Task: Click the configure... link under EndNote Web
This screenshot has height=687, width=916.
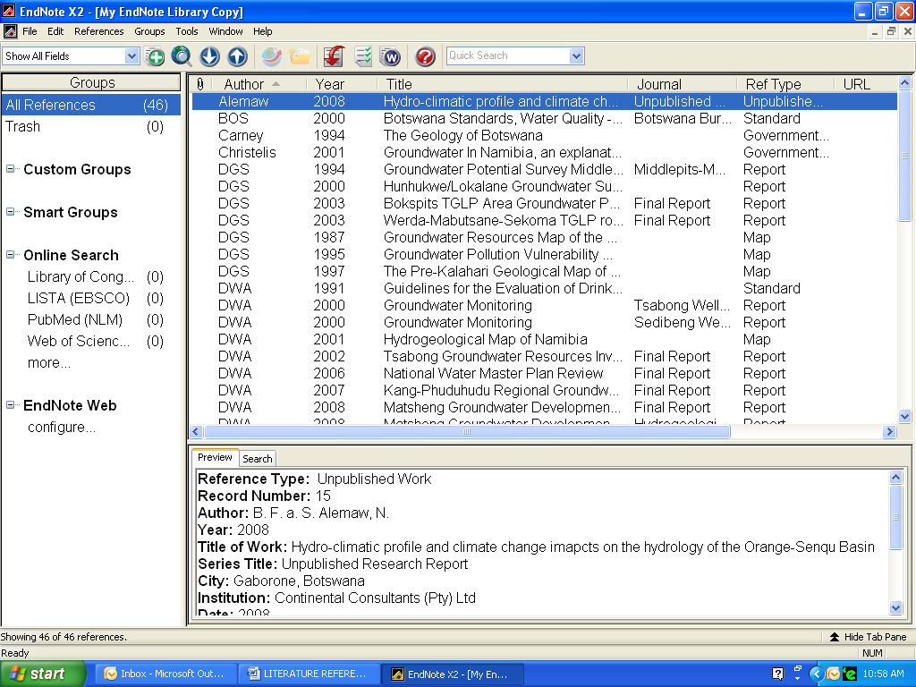Action: pos(61,427)
